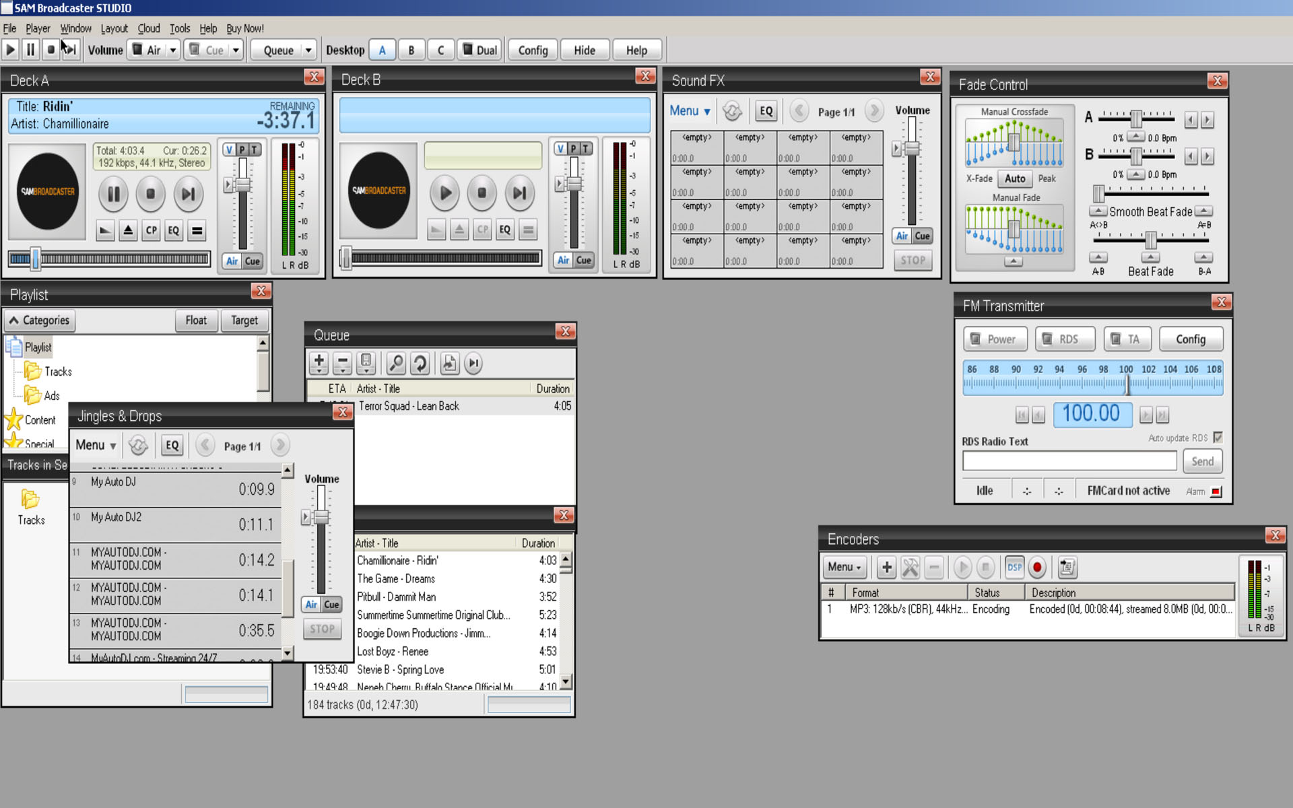Image resolution: width=1293 pixels, height=808 pixels.
Task: Open the Cloud menu
Action: 149,28
